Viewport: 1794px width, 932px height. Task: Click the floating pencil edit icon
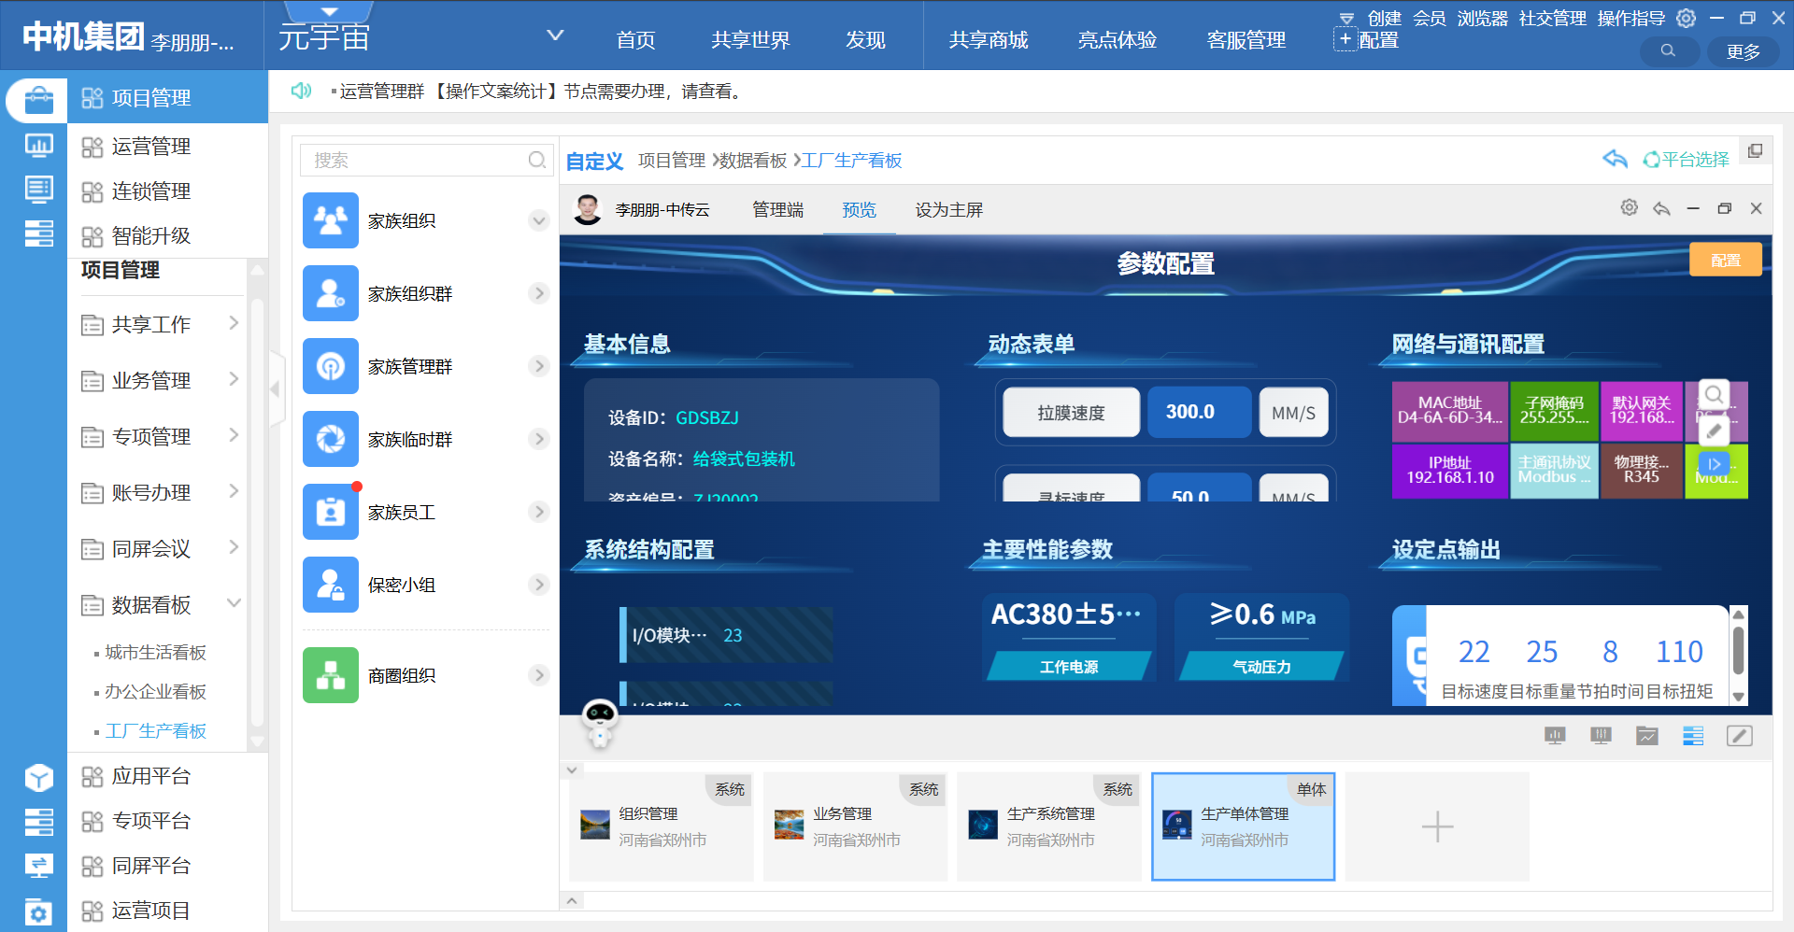[x=1714, y=431]
